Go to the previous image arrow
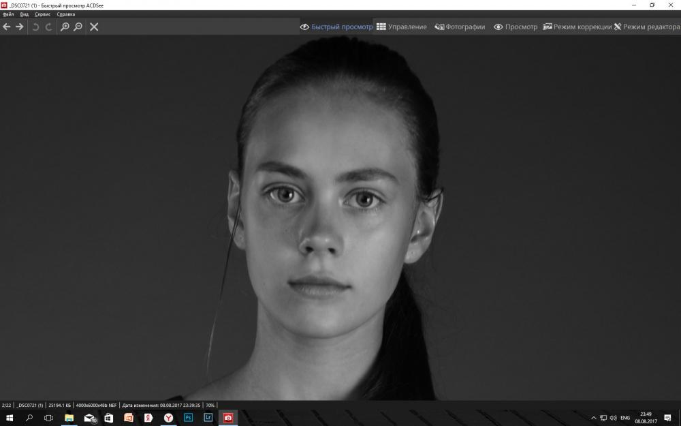 click(7, 27)
